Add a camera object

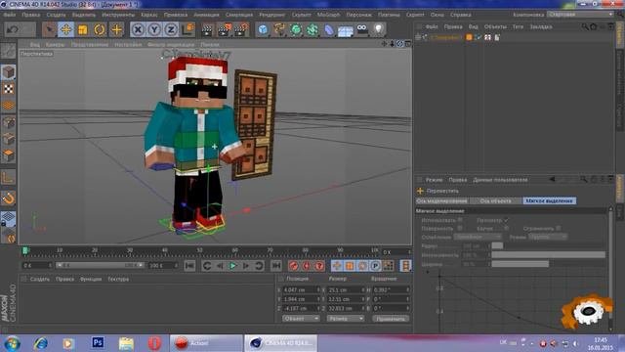coord(362,29)
